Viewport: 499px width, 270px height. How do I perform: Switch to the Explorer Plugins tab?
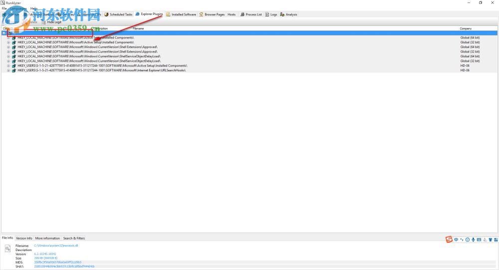click(149, 14)
